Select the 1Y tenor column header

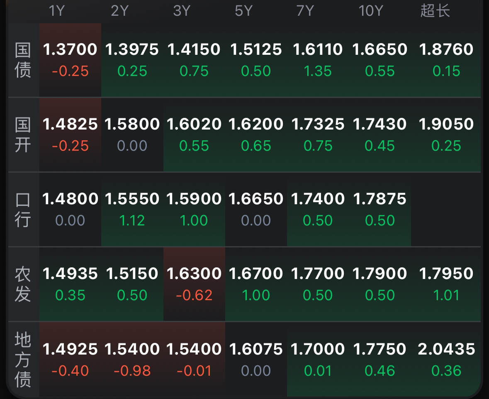[x=57, y=11]
